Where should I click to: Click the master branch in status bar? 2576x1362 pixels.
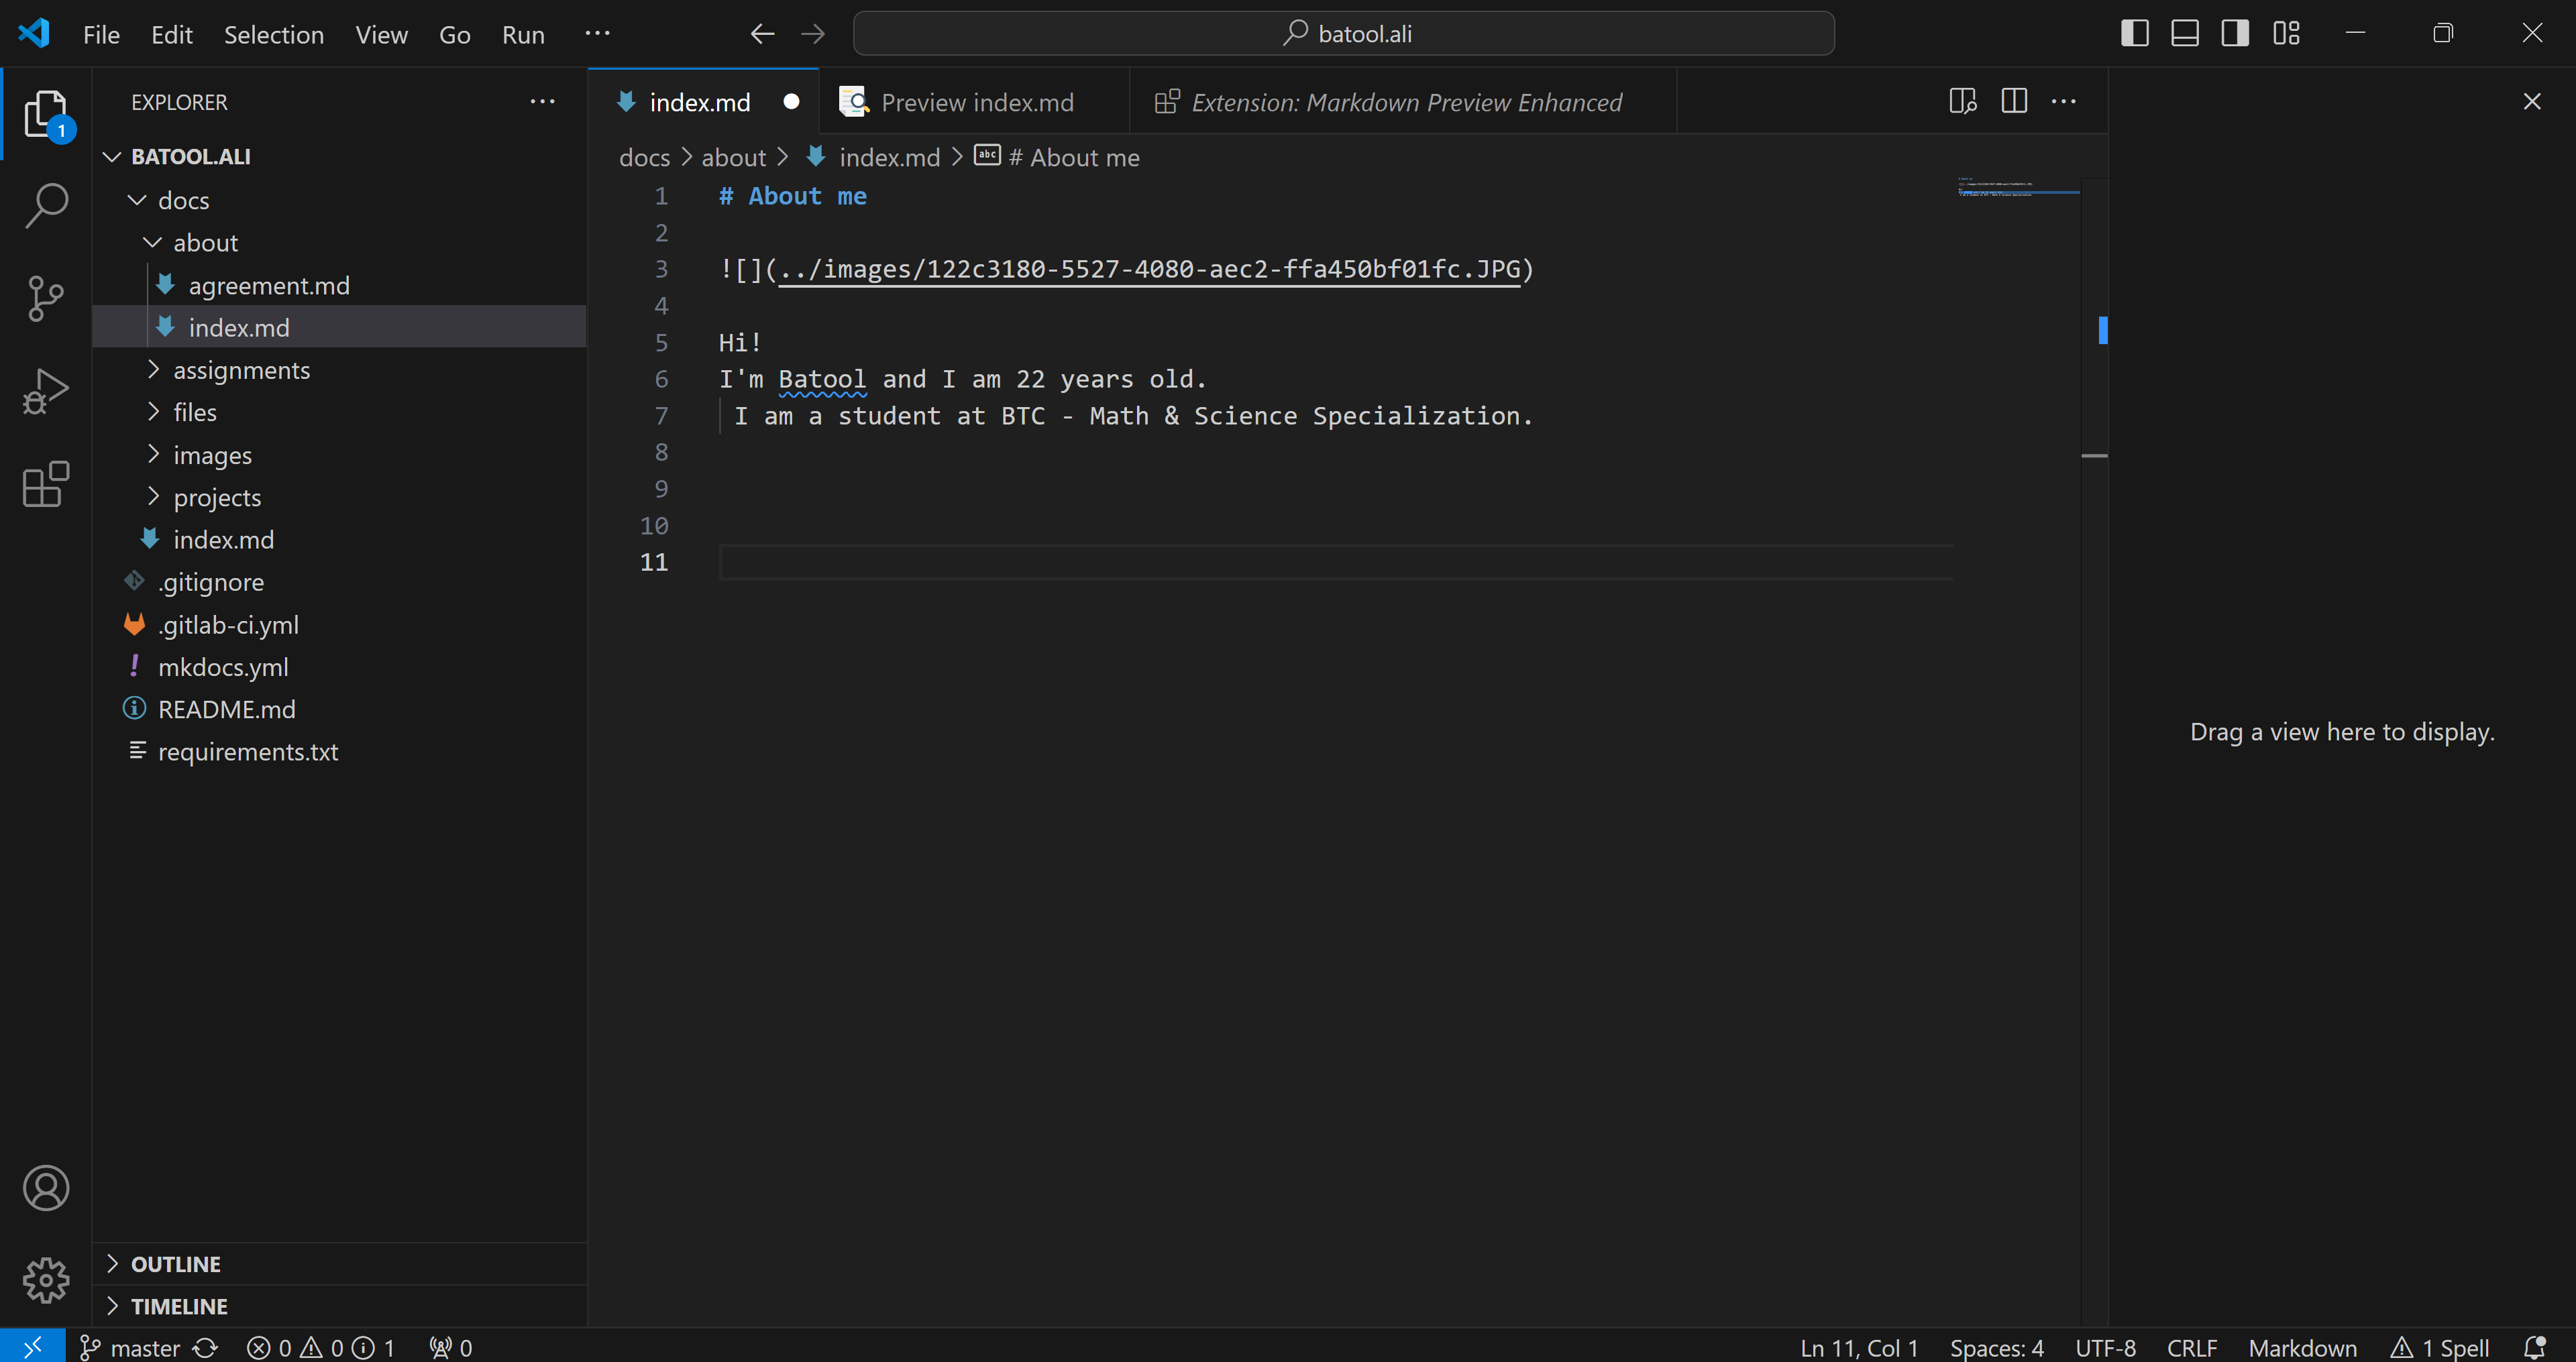click(x=131, y=1348)
